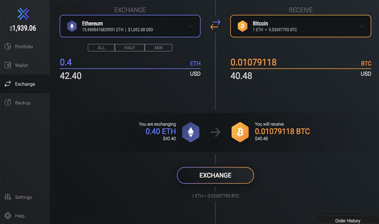This screenshot has height=224, width=379.
Task: Expand the Ethereum asset dropdown
Action: pyautogui.click(x=191, y=26)
